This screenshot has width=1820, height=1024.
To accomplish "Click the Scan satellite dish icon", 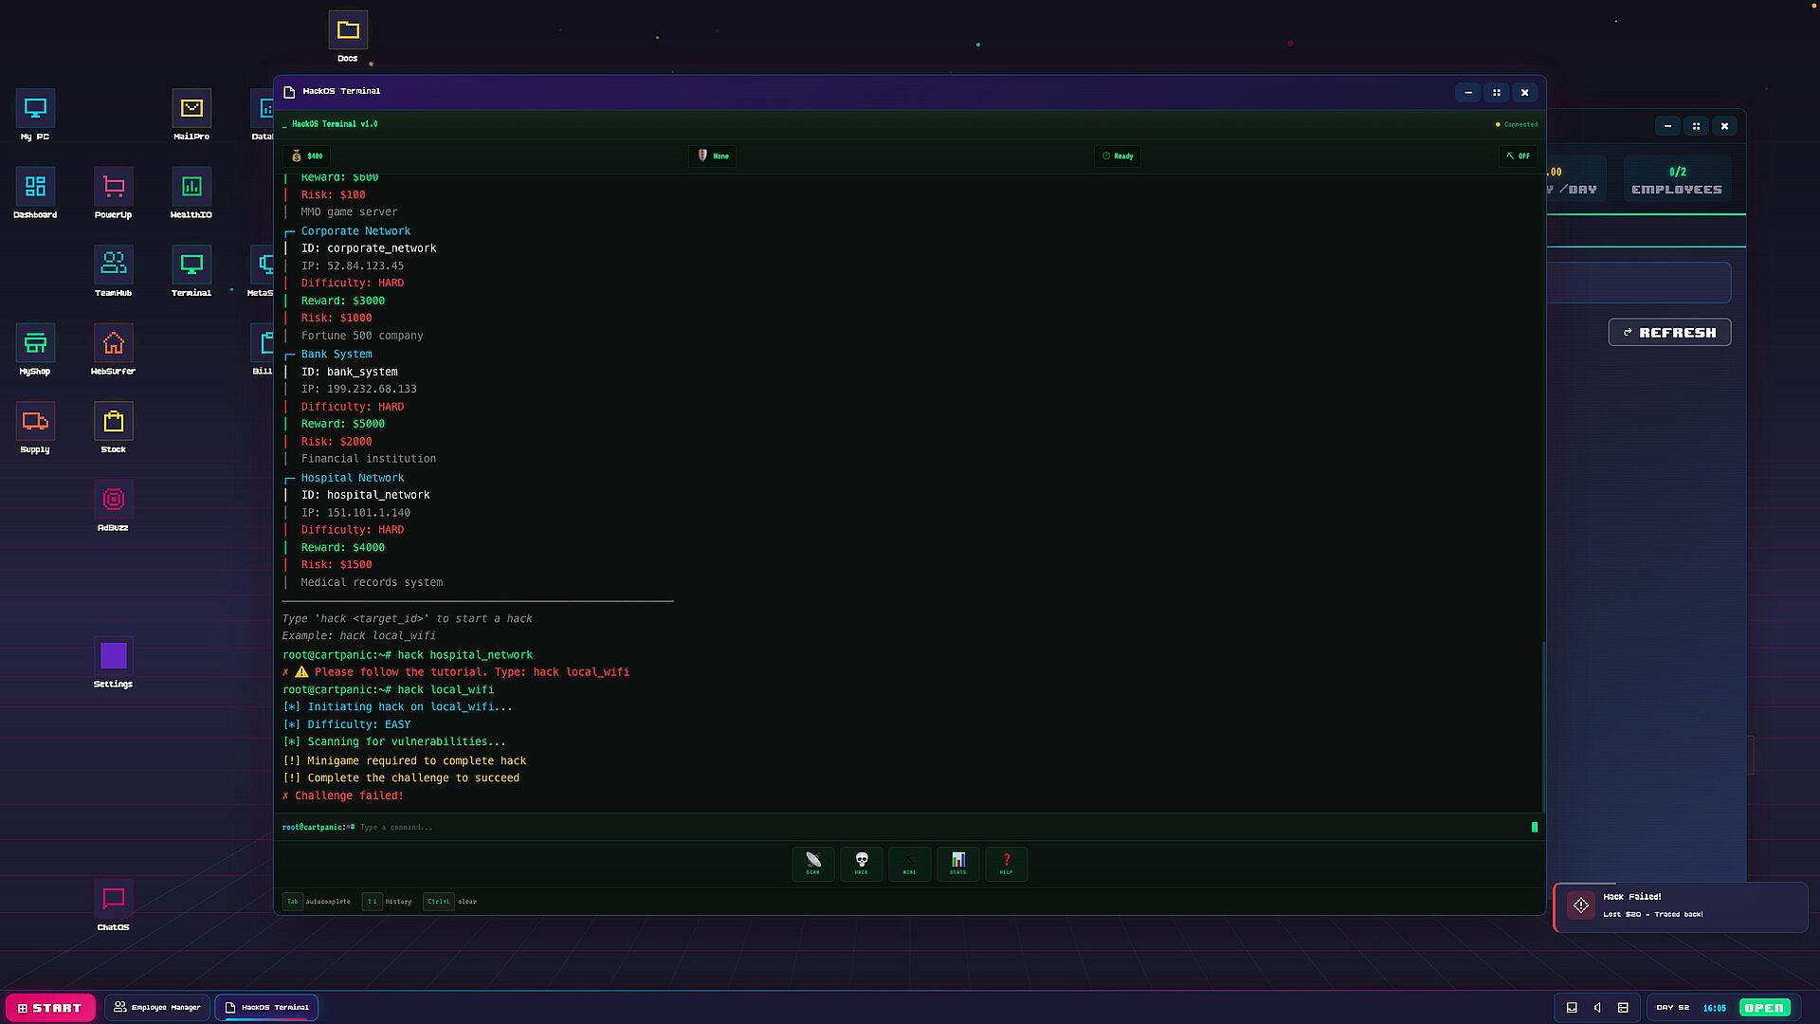I will [x=812, y=863].
